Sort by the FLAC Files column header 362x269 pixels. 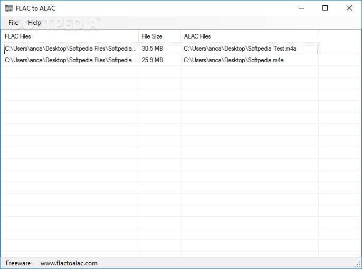70,36
